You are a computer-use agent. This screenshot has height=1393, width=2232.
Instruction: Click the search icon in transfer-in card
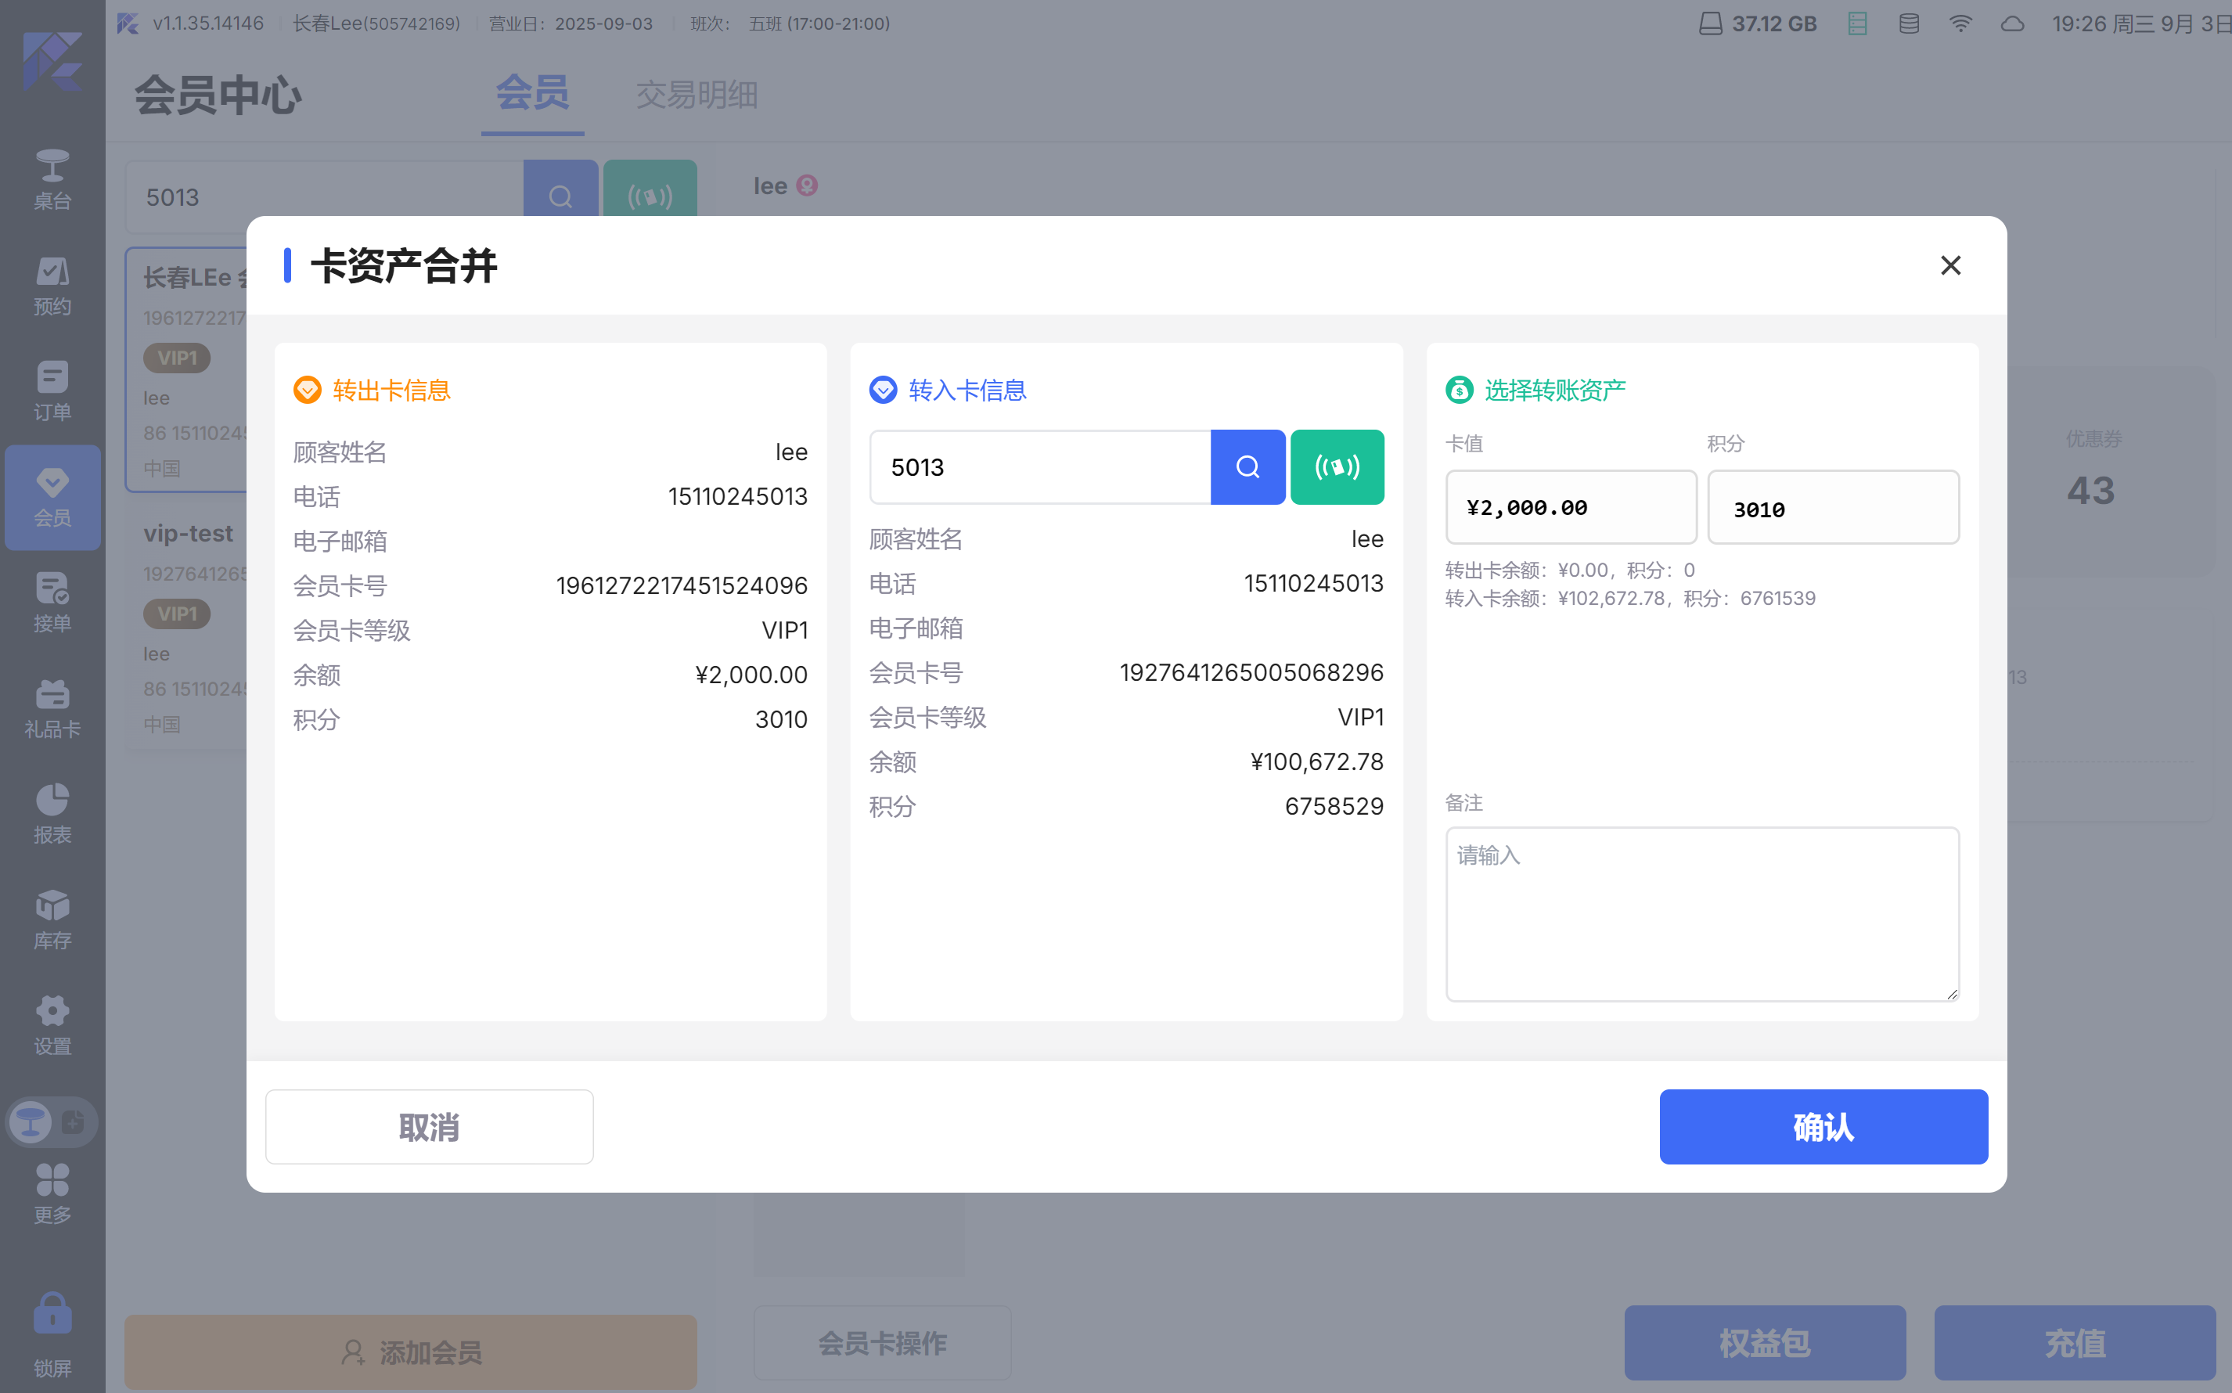click(x=1247, y=467)
